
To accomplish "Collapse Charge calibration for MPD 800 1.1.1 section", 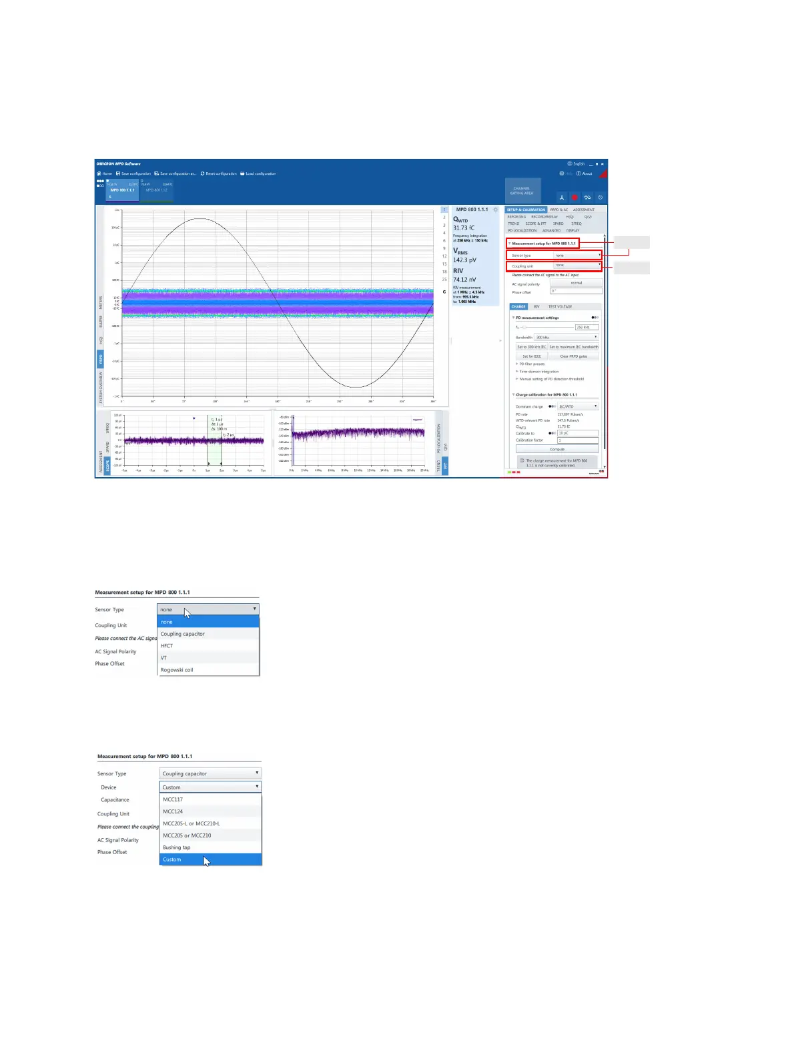I will [513, 395].
